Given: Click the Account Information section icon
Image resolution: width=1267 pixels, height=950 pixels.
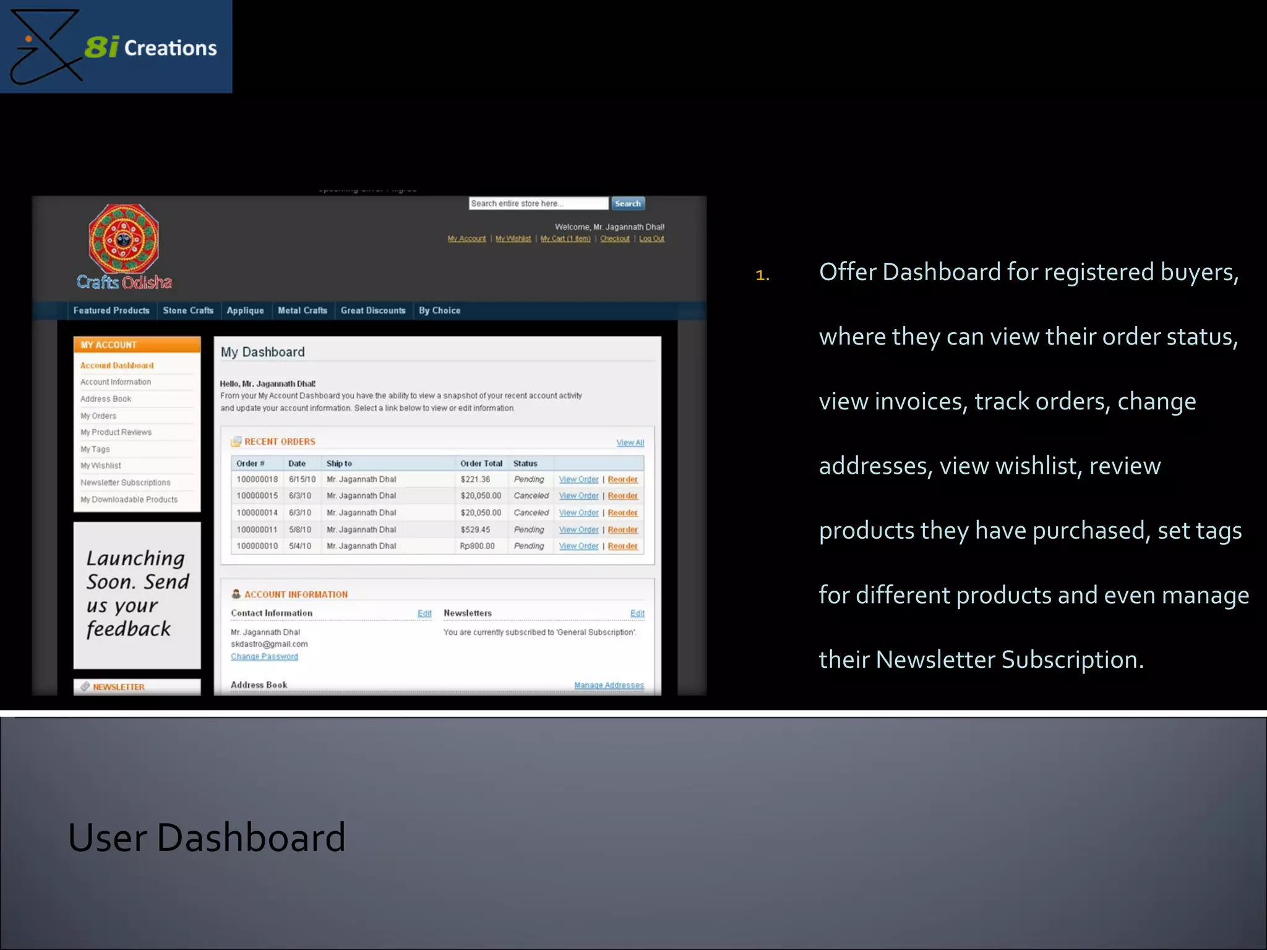Looking at the screenshot, I should tap(236, 594).
